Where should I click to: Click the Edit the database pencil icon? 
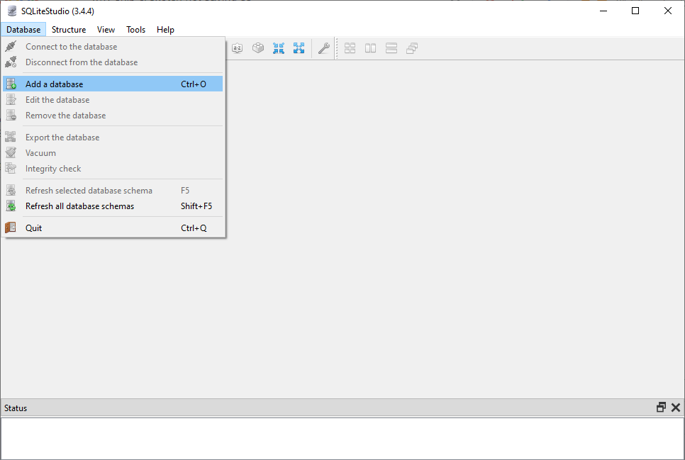pos(11,100)
